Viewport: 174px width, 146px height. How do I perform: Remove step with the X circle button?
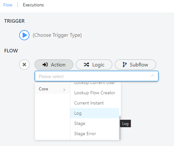click(24, 65)
